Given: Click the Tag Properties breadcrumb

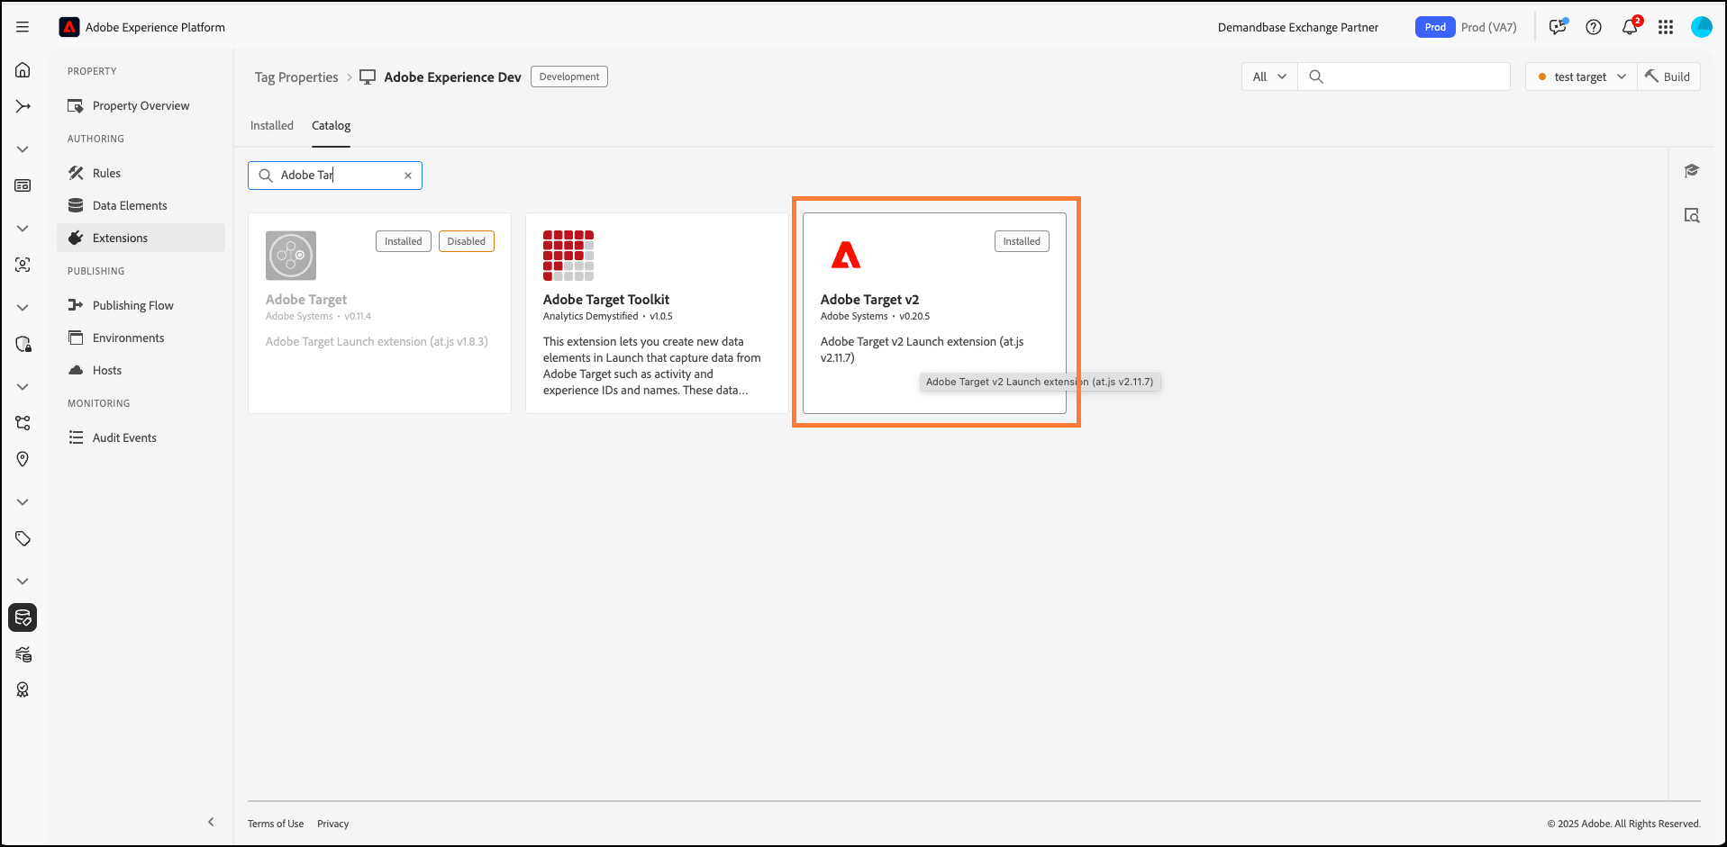Looking at the screenshot, I should coord(296,77).
